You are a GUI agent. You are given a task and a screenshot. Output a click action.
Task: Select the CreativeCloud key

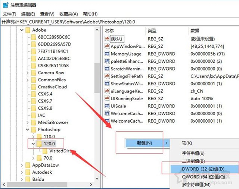click(x=52, y=87)
